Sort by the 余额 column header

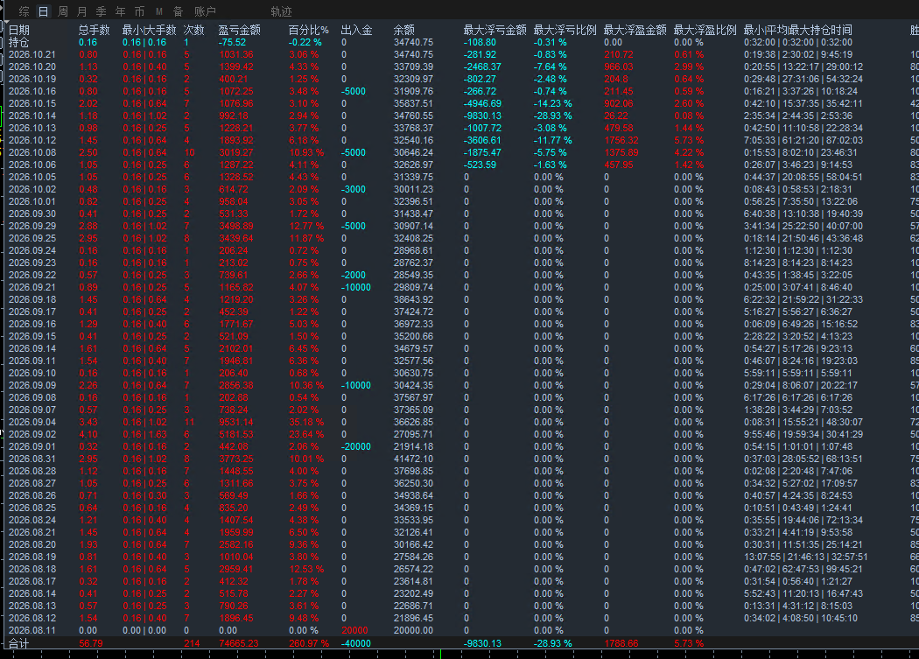click(x=403, y=30)
